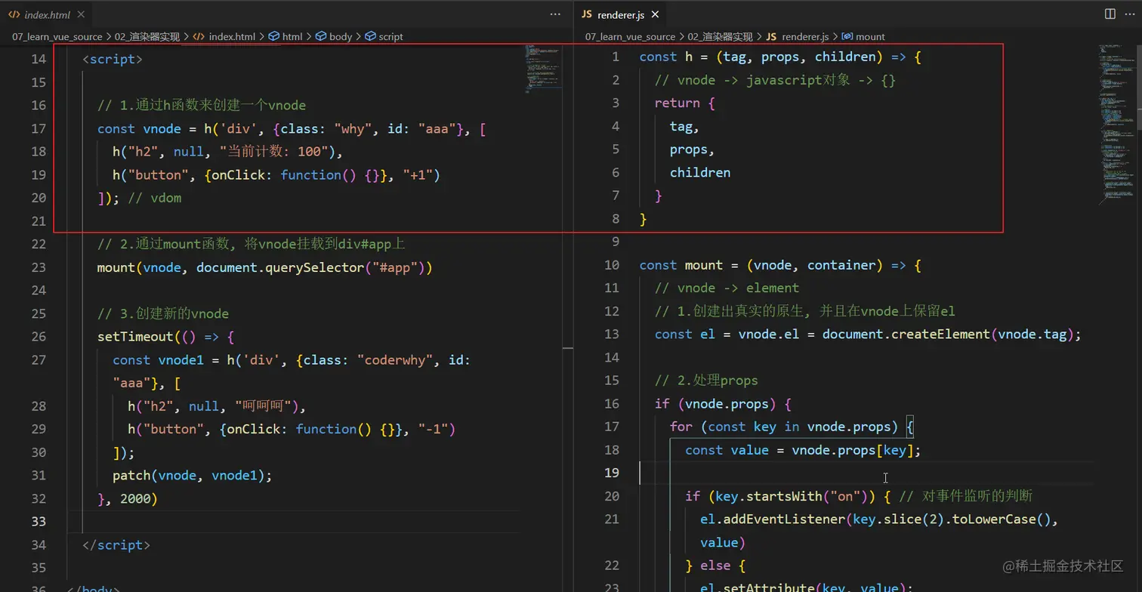Click the comment '// 1.通过h函数来创建一个vnode'
1142x592 pixels.
point(202,105)
